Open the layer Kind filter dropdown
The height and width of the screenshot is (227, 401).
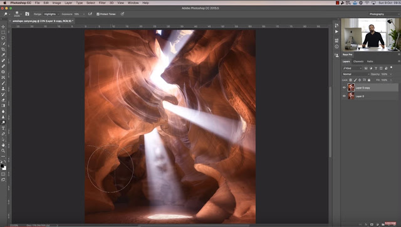pos(352,68)
